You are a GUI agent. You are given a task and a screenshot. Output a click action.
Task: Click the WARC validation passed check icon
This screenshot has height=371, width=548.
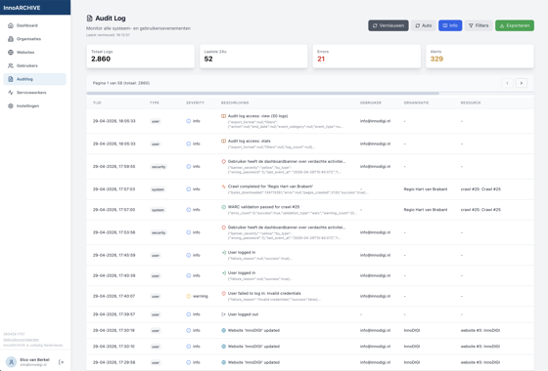(224, 207)
